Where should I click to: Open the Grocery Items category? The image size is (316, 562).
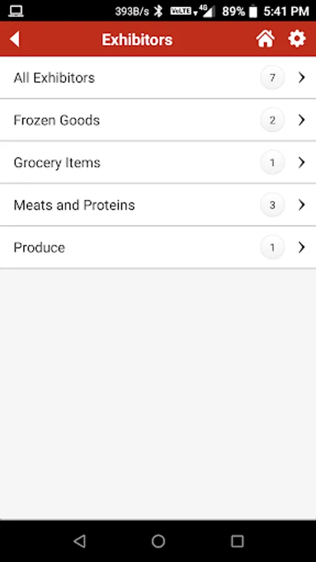point(158,162)
